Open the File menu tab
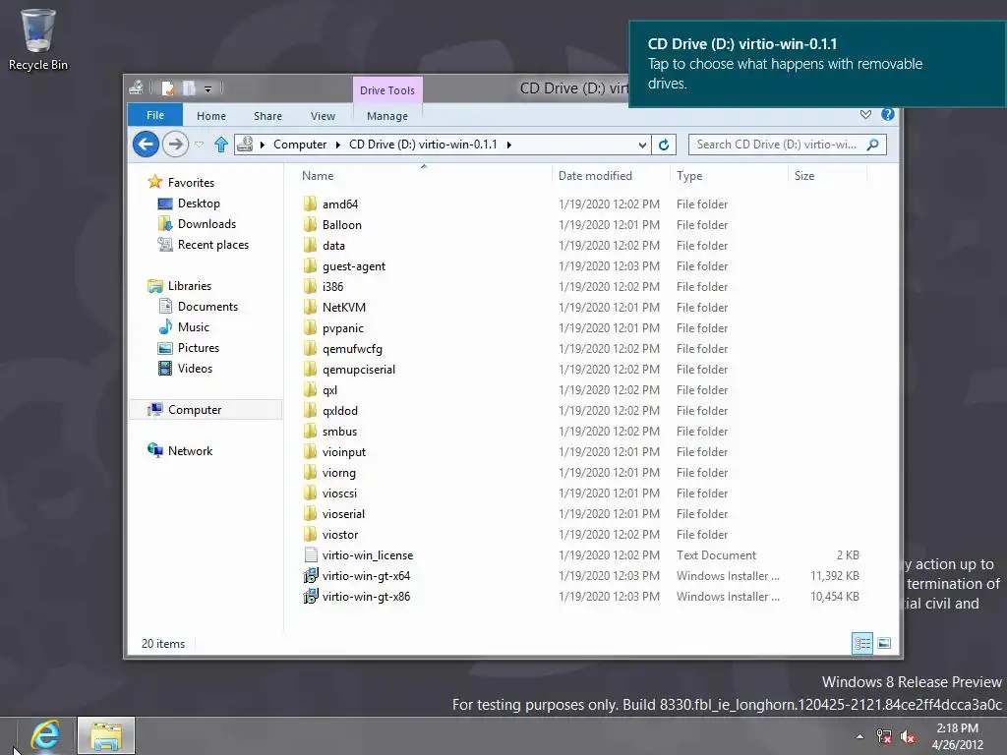This screenshot has width=1007, height=755. pos(155,115)
